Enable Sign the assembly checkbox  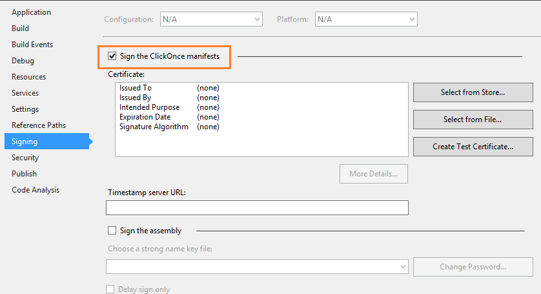click(x=112, y=231)
